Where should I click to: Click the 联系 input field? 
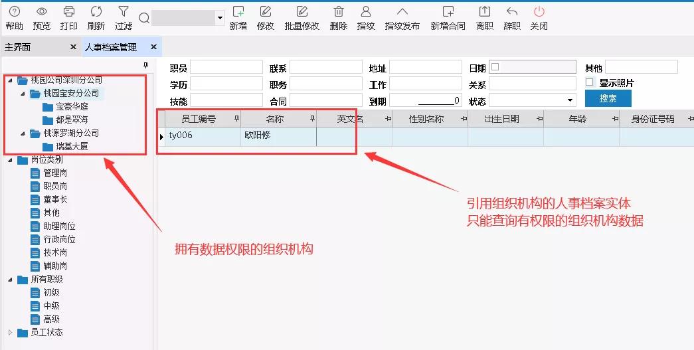(x=326, y=67)
